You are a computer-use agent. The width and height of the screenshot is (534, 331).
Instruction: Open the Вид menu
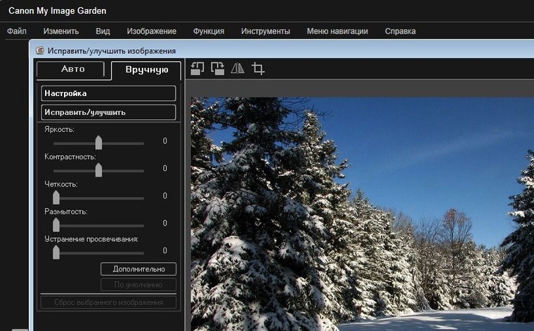point(103,31)
